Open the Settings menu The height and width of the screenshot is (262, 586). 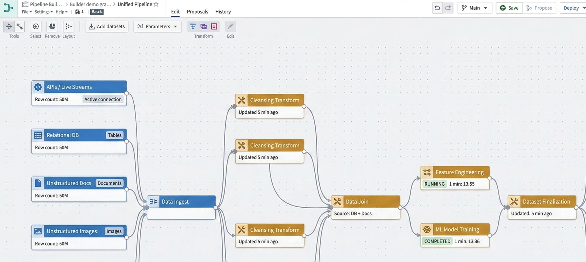pos(43,12)
